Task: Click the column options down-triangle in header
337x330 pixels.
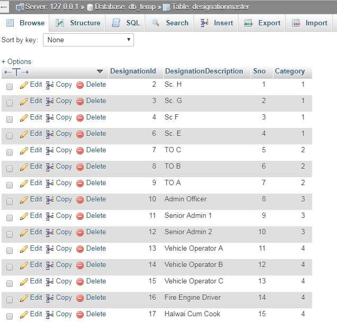Action: tap(100, 71)
